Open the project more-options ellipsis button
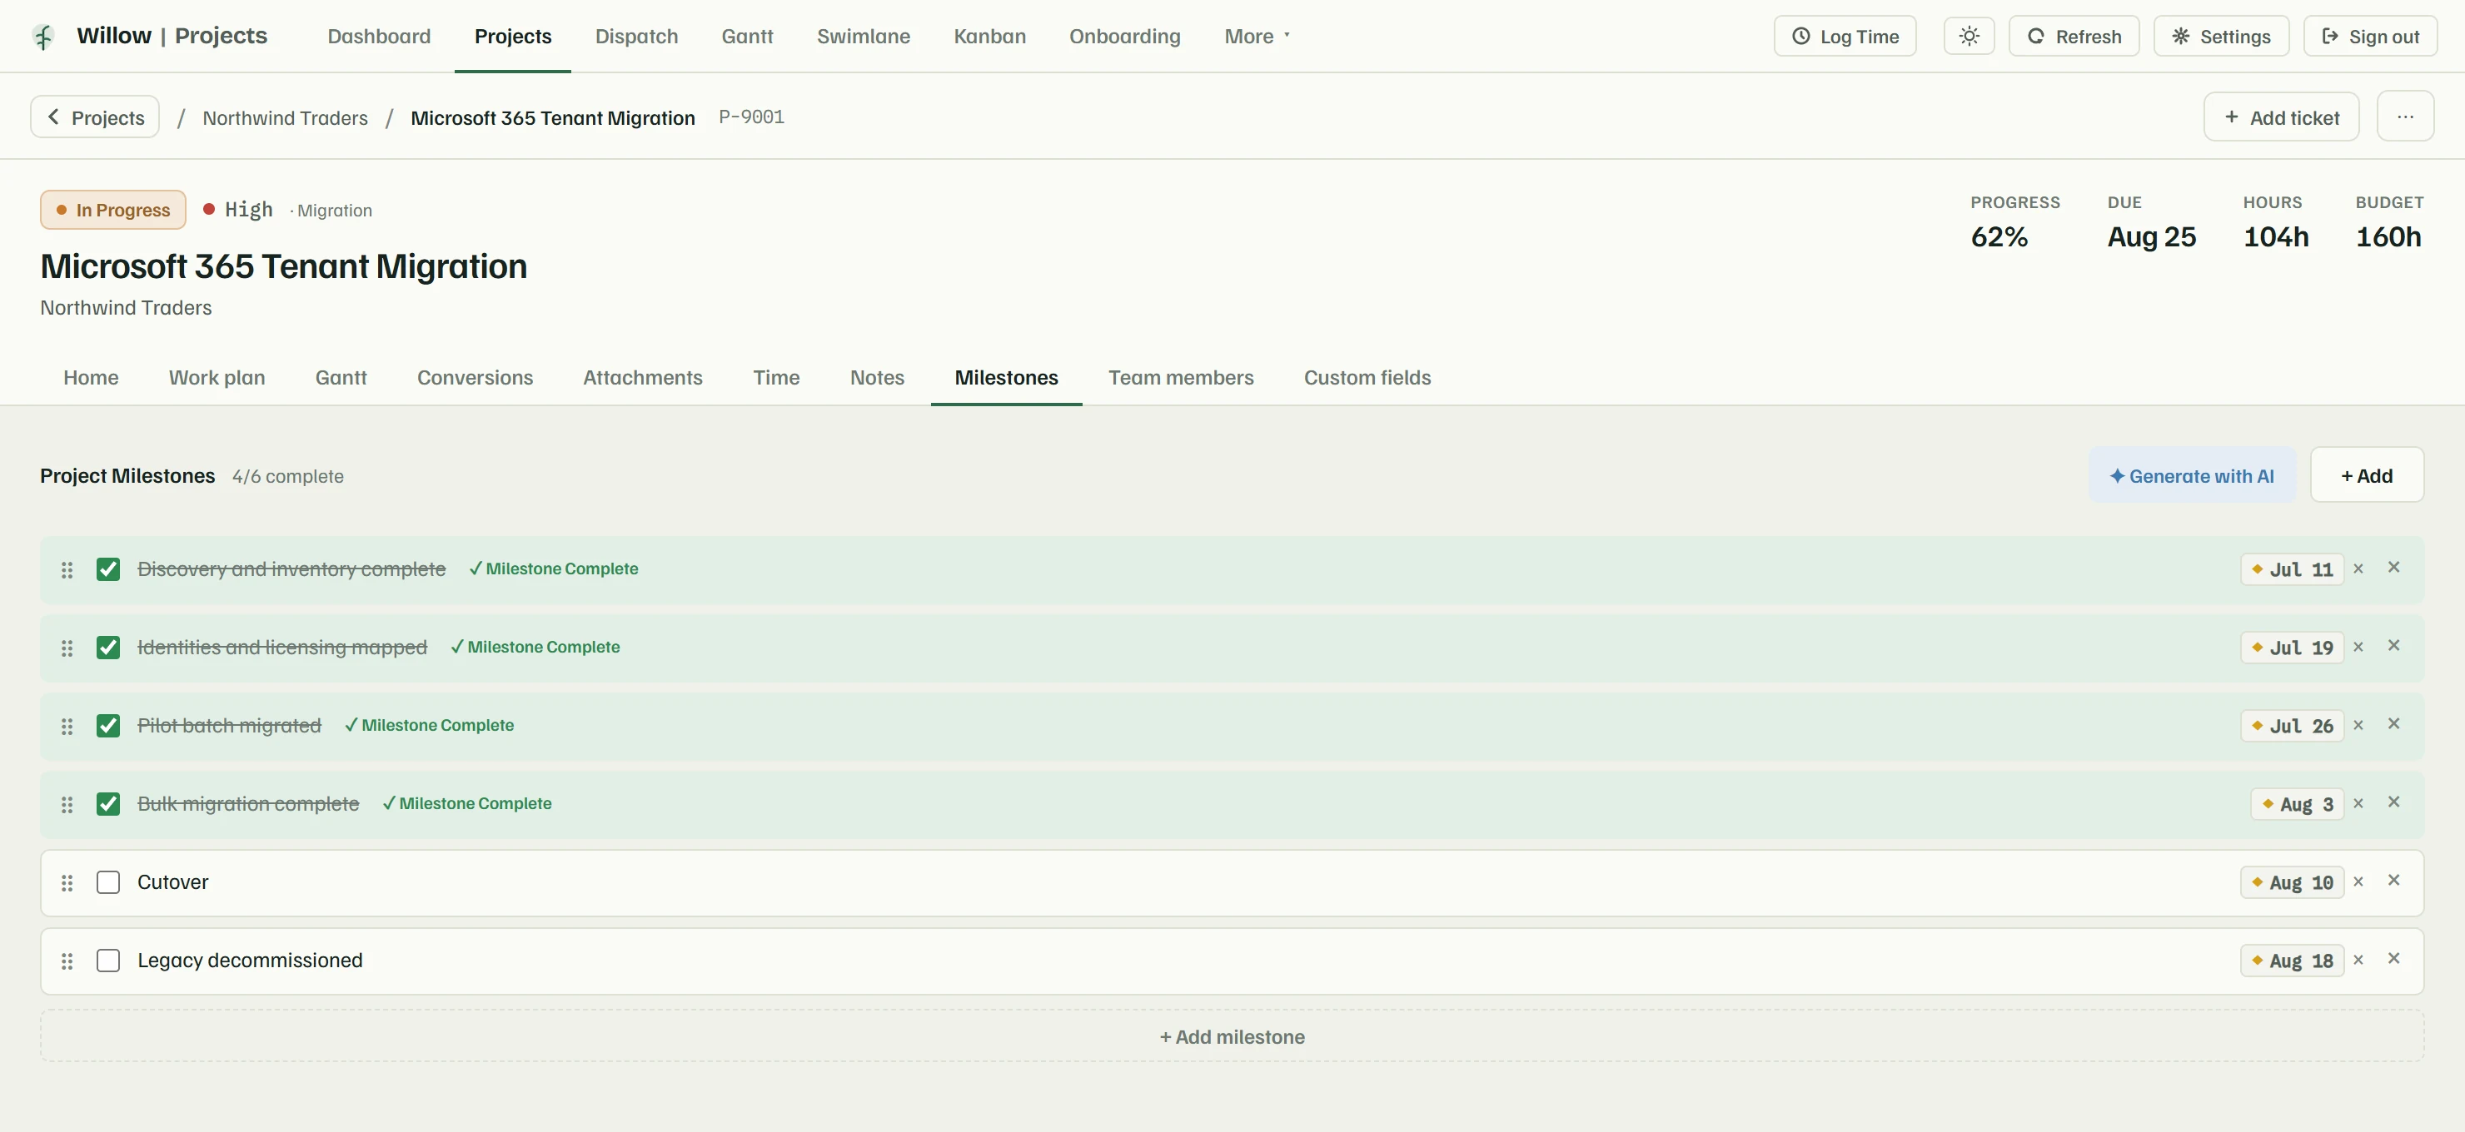 (x=2405, y=117)
